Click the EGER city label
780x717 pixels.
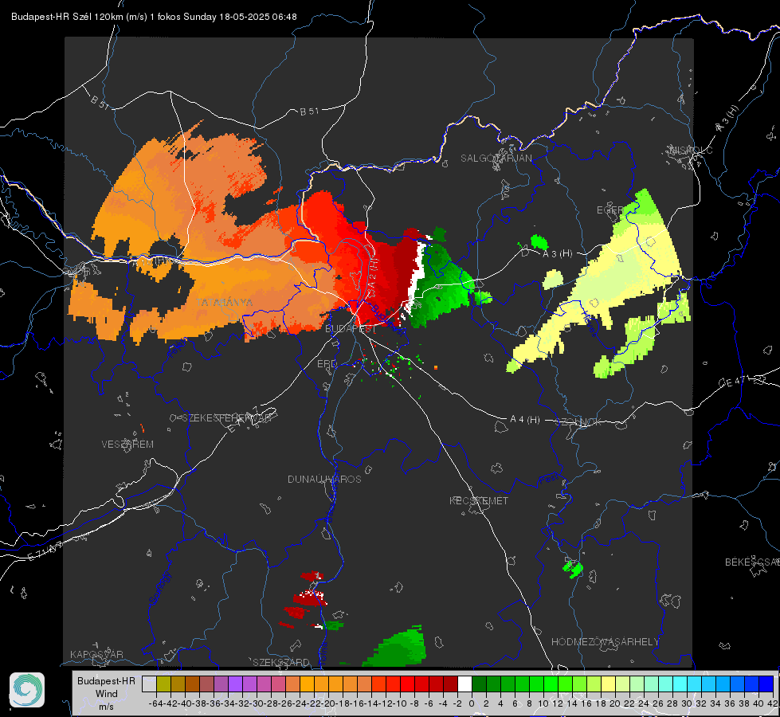(609, 210)
